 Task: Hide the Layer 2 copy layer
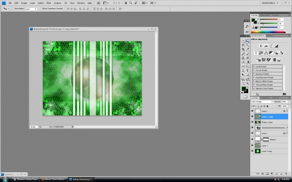[x=252, y=151]
